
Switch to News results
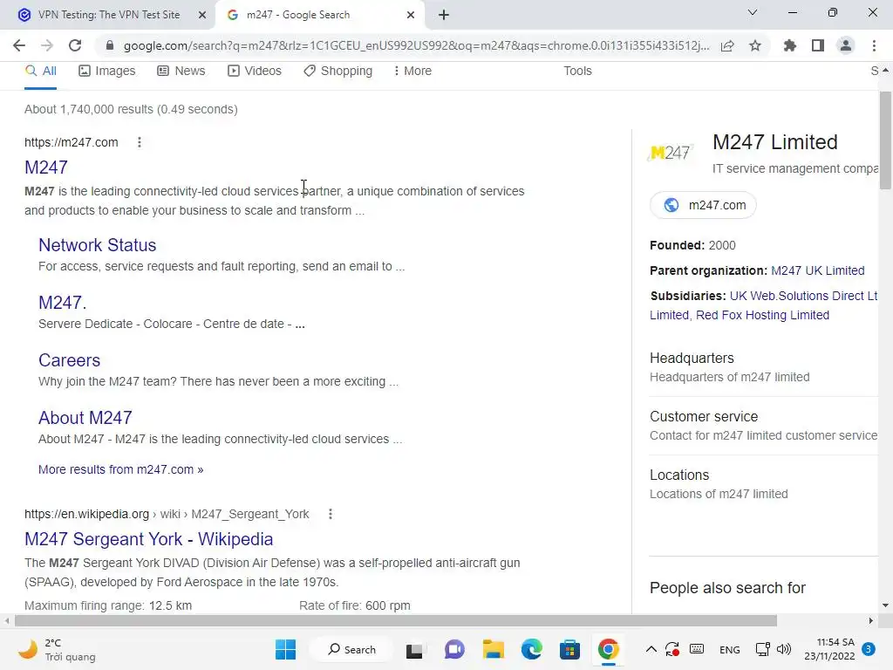click(x=181, y=72)
